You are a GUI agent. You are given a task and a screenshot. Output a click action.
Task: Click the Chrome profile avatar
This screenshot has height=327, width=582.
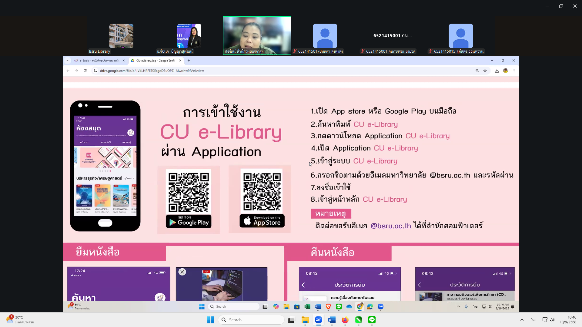pyautogui.click(x=505, y=71)
